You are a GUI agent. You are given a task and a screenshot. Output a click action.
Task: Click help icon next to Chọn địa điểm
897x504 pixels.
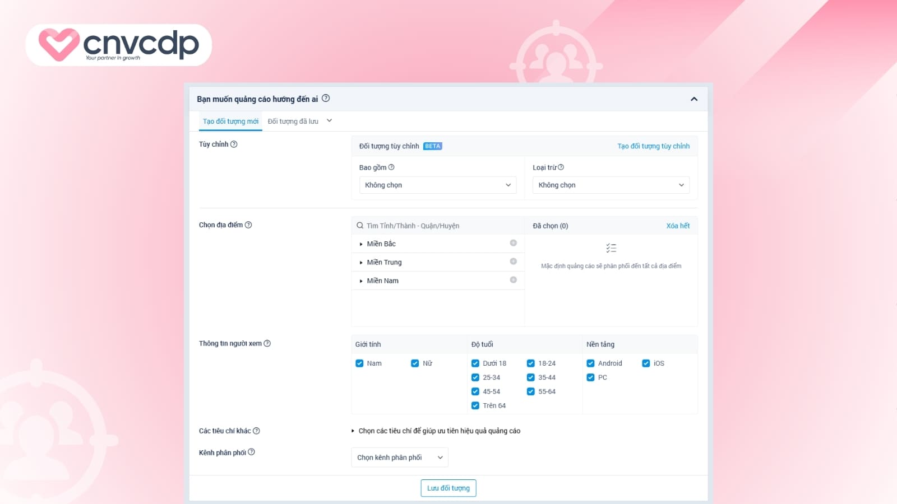pos(248,225)
